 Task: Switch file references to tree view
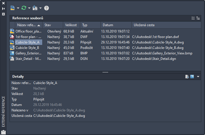[x=198, y=18]
